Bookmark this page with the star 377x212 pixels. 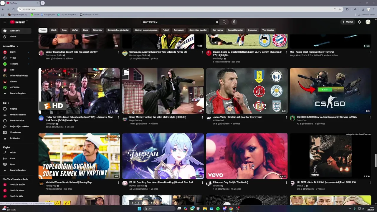340,9
